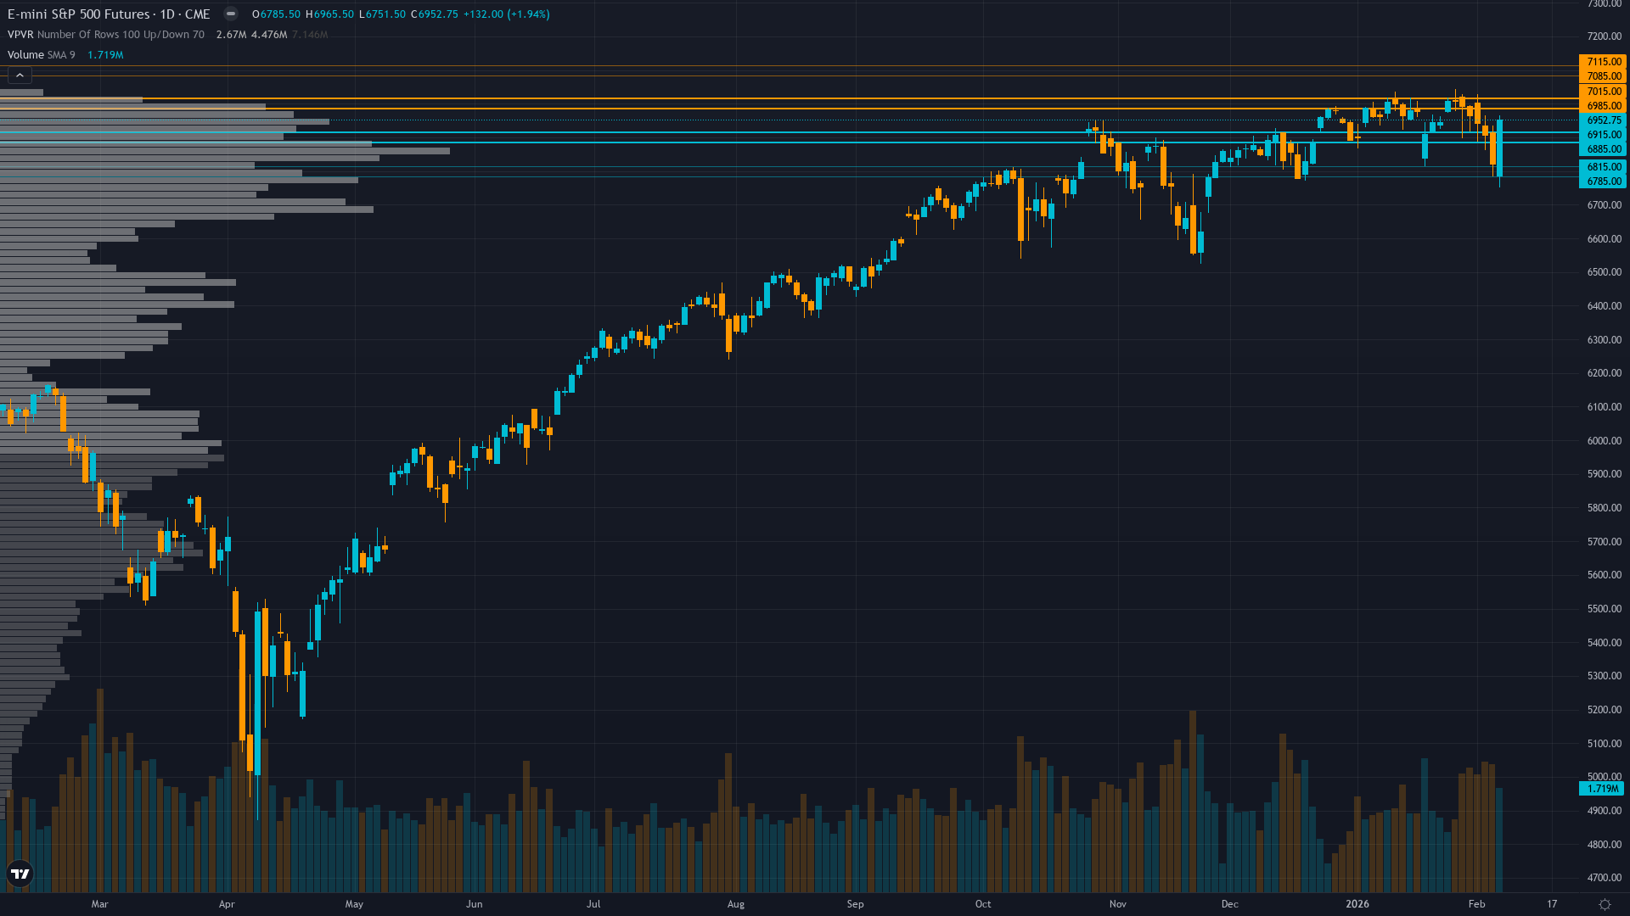Select the Volume SMA 9 legend entry

click(40, 54)
